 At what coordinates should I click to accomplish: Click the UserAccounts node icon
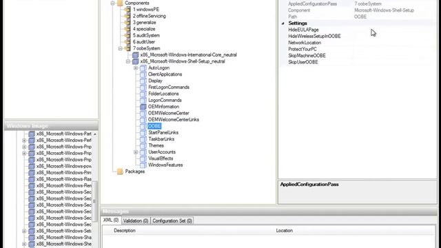pyautogui.click(x=143, y=152)
